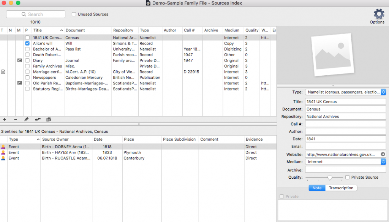The height and width of the screenshot is (222, 389).
Task: Click person icon for DOBNEY Anna entry
Action: [x=3, y=147]
